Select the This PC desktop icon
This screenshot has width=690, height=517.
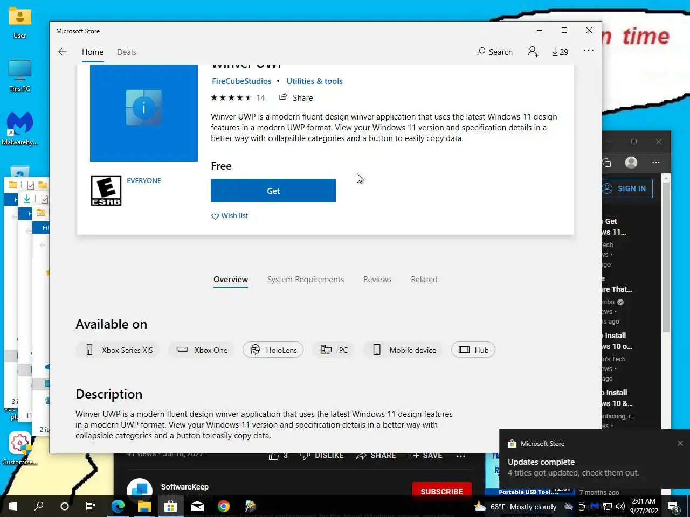tap(20, 76)
